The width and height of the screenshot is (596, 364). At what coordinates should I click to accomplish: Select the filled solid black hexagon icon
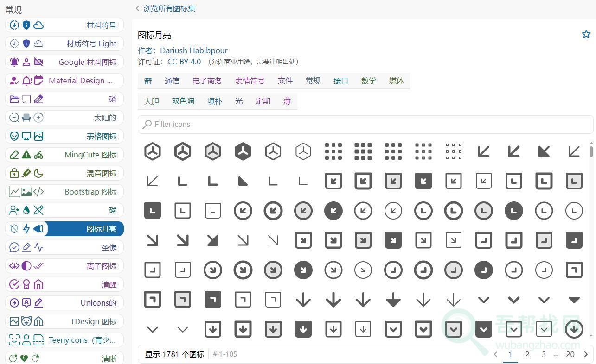tap(243, 151)
